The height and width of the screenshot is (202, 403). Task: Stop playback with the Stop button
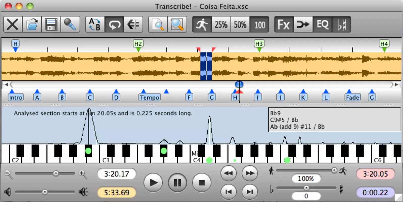pyautogui.click(x=201, y=182)
